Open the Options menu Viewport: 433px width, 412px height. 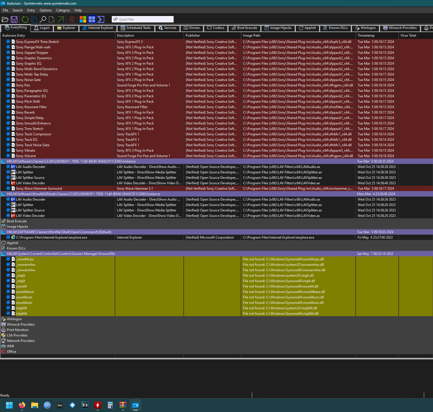click(x=46, y=10)
